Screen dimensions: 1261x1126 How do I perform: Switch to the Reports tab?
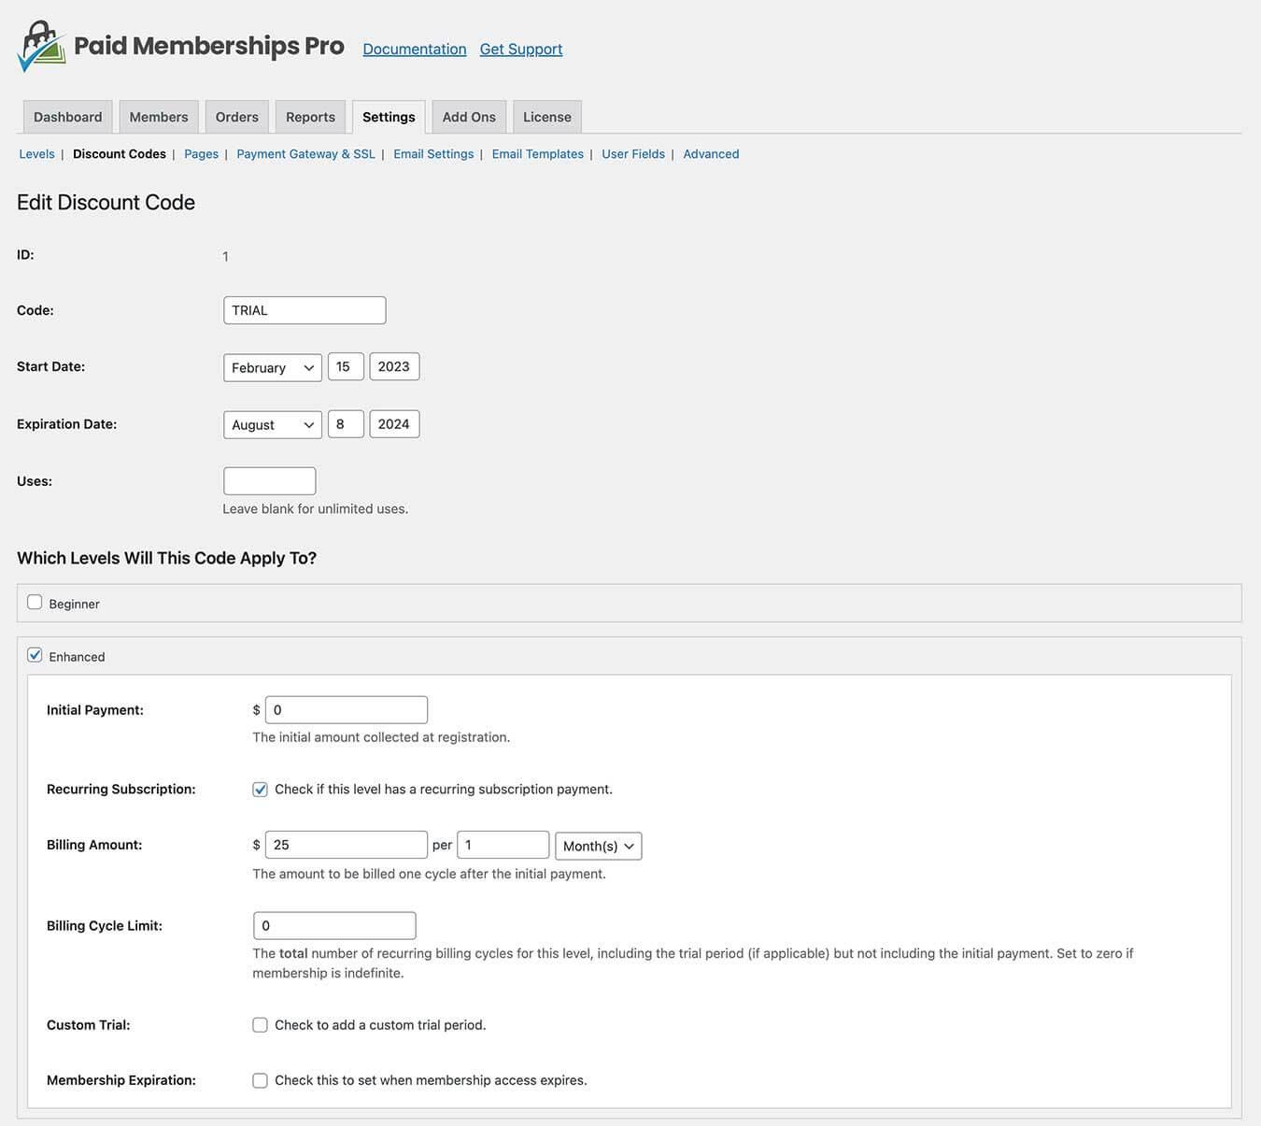tap(310, 117)
